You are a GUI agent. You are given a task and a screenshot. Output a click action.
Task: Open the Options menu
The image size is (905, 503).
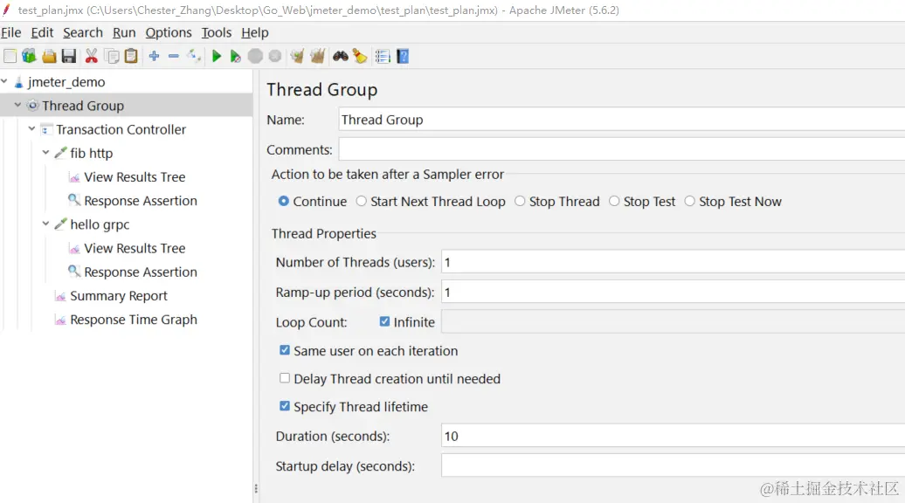click(169, 33)
